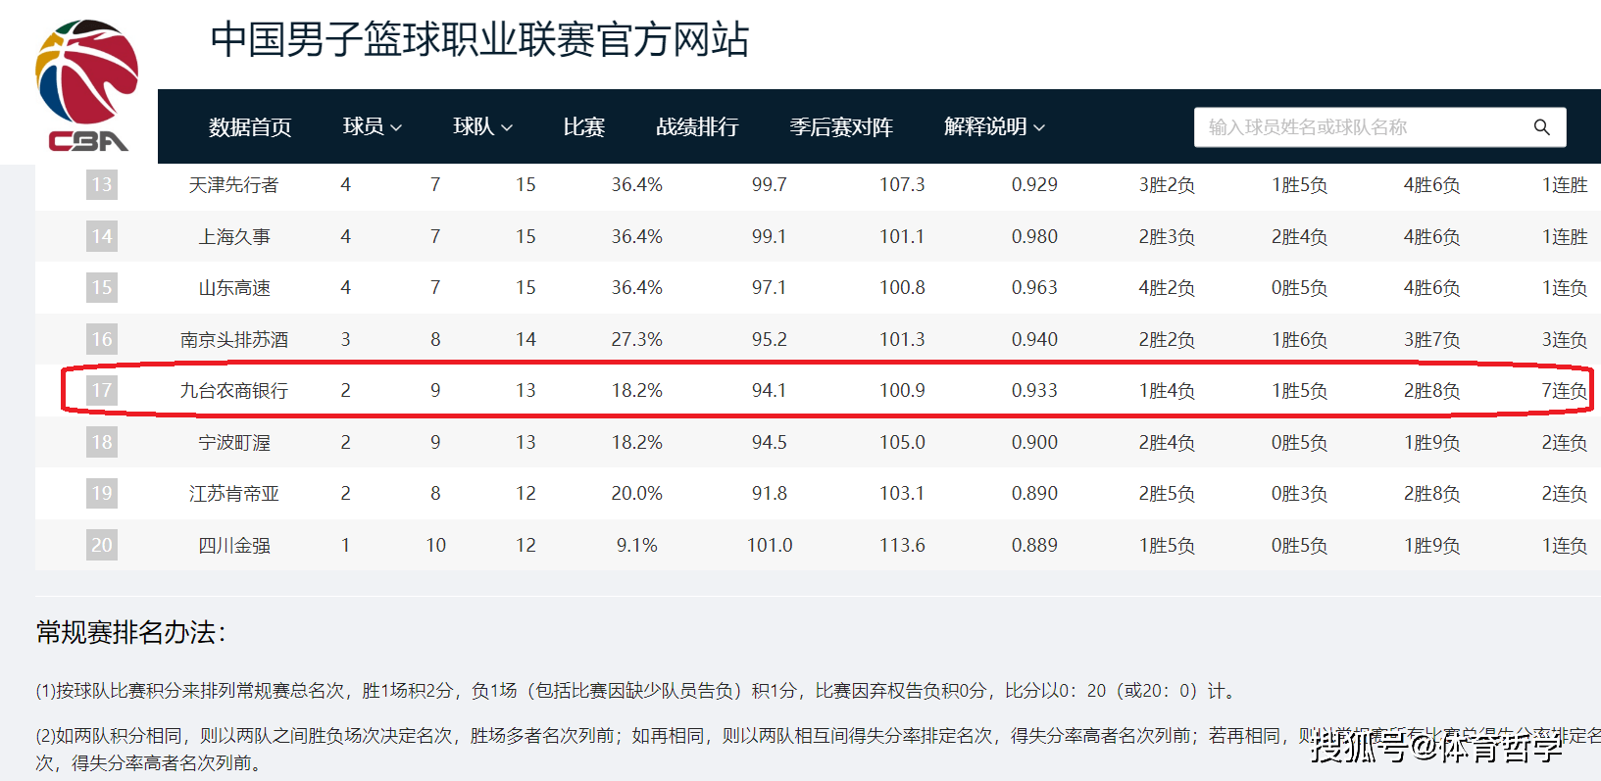Screen dimensions: 1601x781
Task: Click the 101.0 points scored value
Action: point(770,546)
